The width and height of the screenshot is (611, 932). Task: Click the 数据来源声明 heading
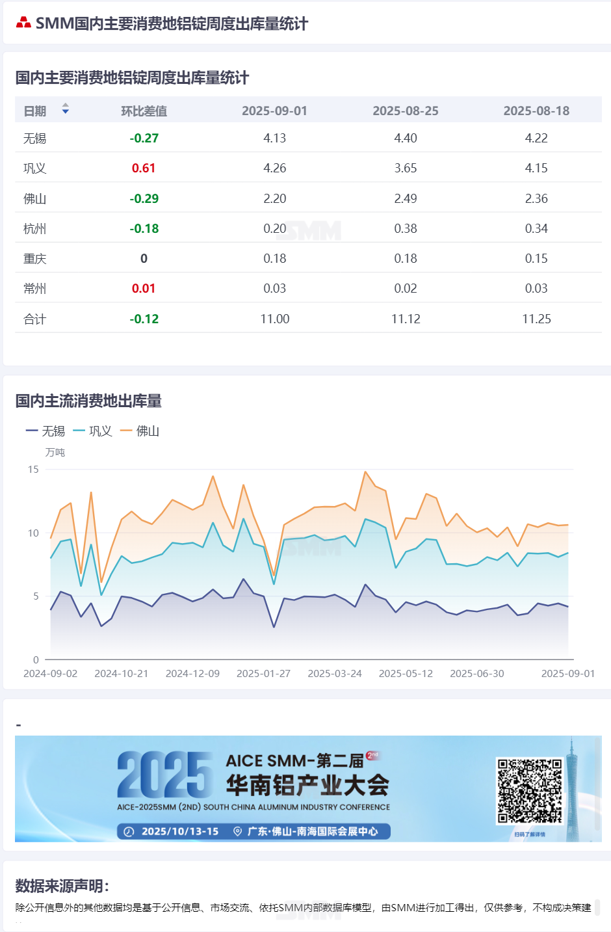(x=62, y=886)
